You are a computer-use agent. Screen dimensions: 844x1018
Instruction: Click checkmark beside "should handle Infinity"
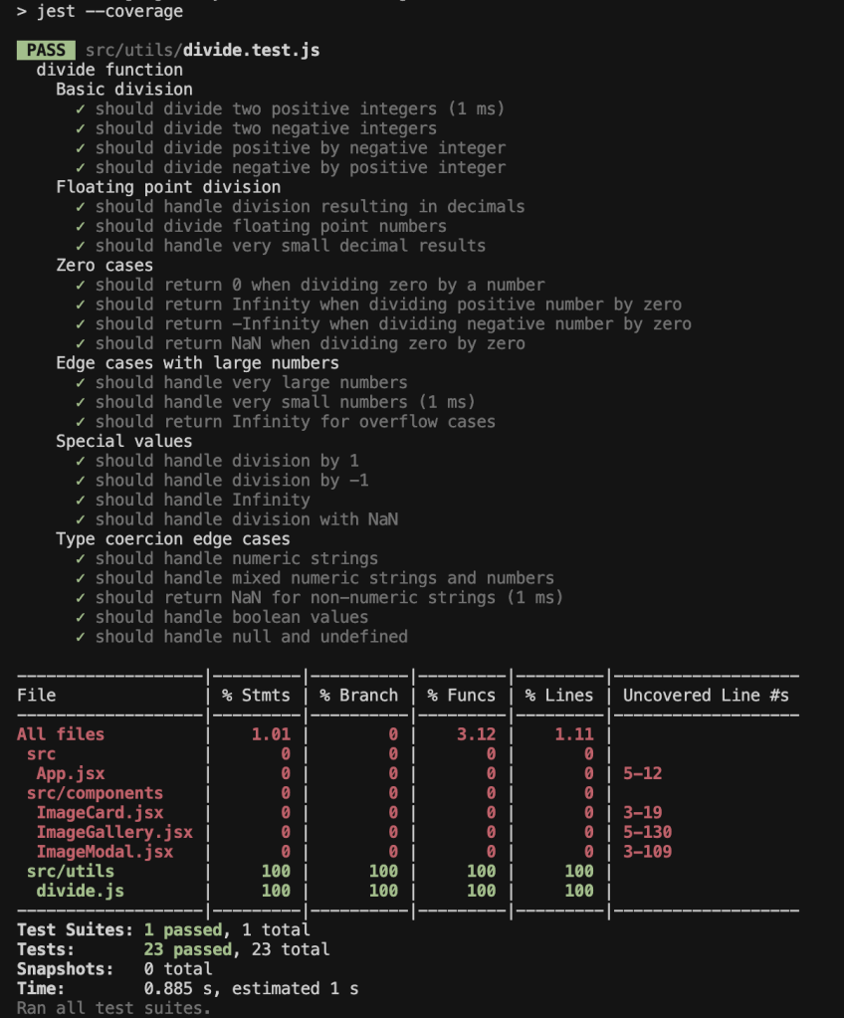pos(80,500)
